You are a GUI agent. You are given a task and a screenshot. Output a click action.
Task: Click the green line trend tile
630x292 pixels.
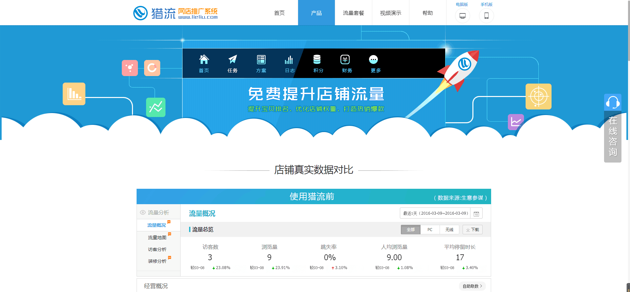(x=156, y=107)
